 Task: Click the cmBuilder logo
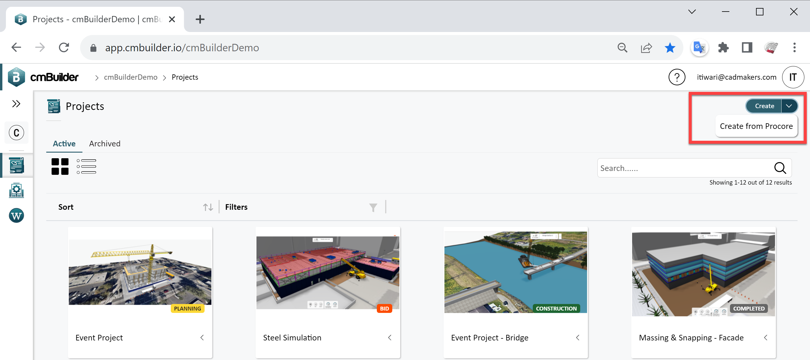tap(43, 77)
